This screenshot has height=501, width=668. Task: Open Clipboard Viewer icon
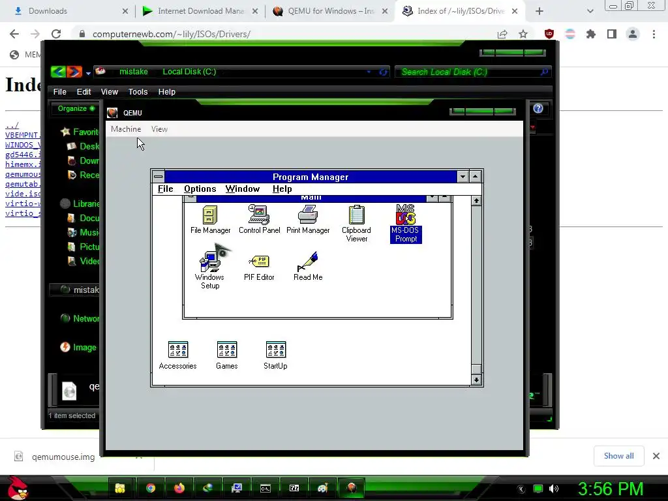click(356, 224)
